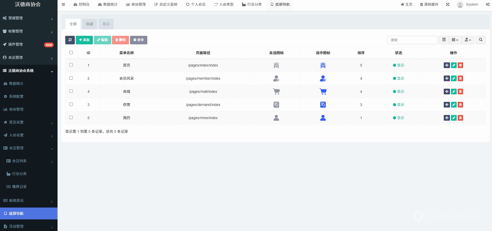
Task: Click the 搜索 search input field
Action: coord(412,40)
